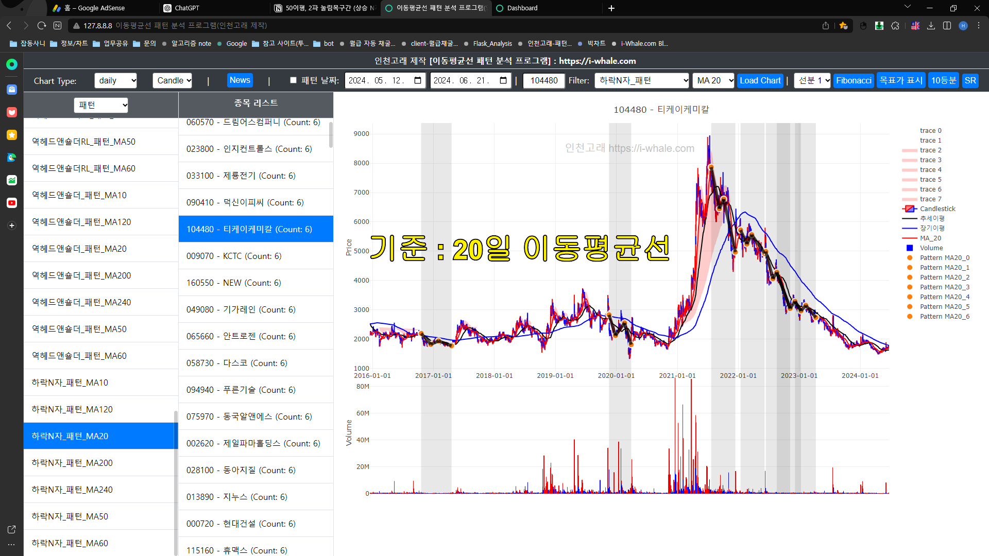Click the browser downloads icon
The image size is (989, 556).
pos(931,26)
